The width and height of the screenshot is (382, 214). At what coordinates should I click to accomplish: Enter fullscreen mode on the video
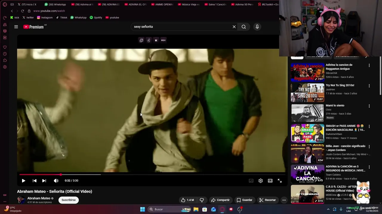280,181
